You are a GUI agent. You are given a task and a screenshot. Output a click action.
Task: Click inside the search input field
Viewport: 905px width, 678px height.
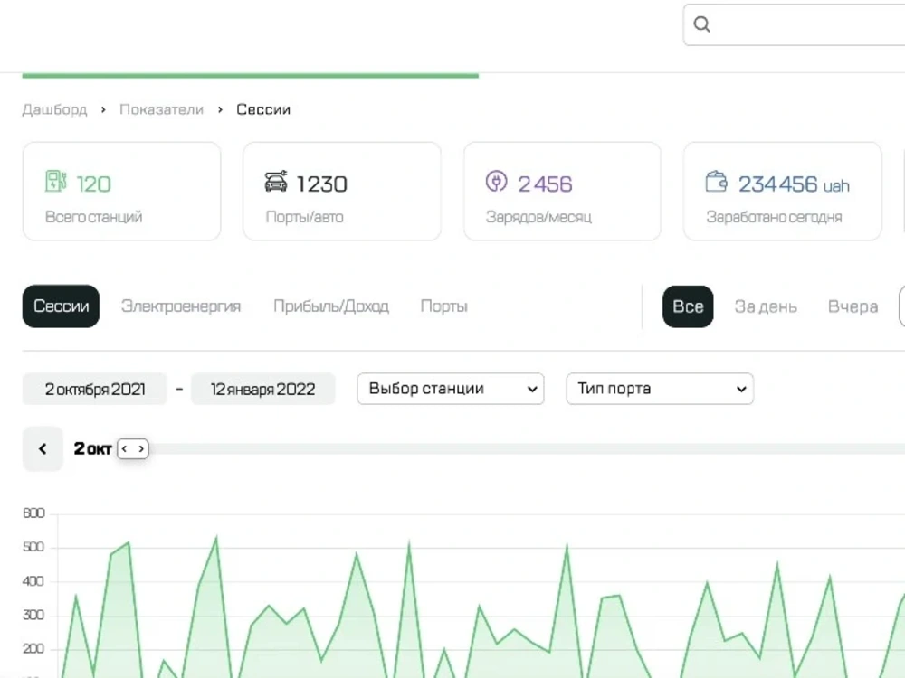[x=796, y=24]
